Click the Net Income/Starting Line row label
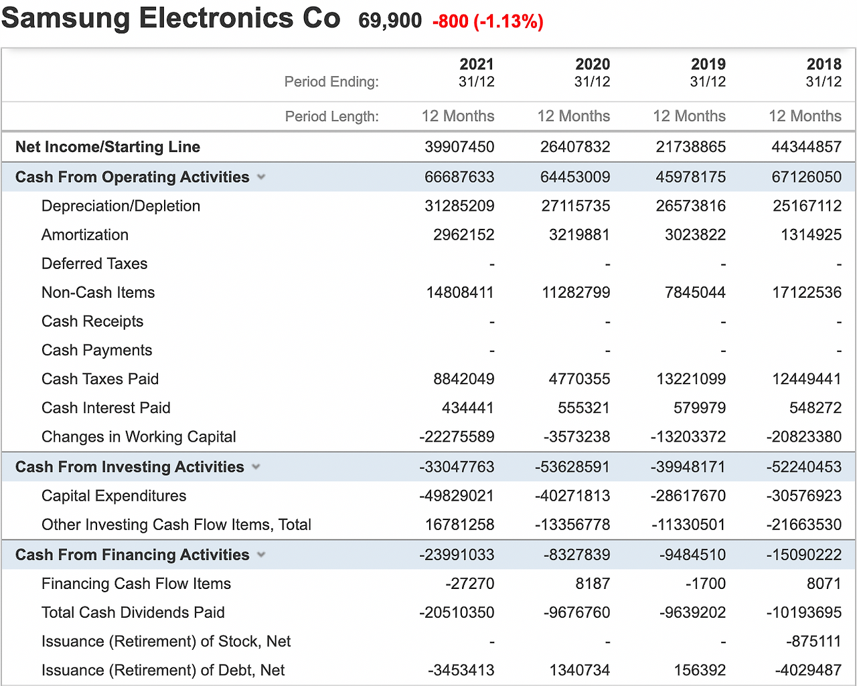The width and height of the screenshot is (857, 686). (108, 147)
